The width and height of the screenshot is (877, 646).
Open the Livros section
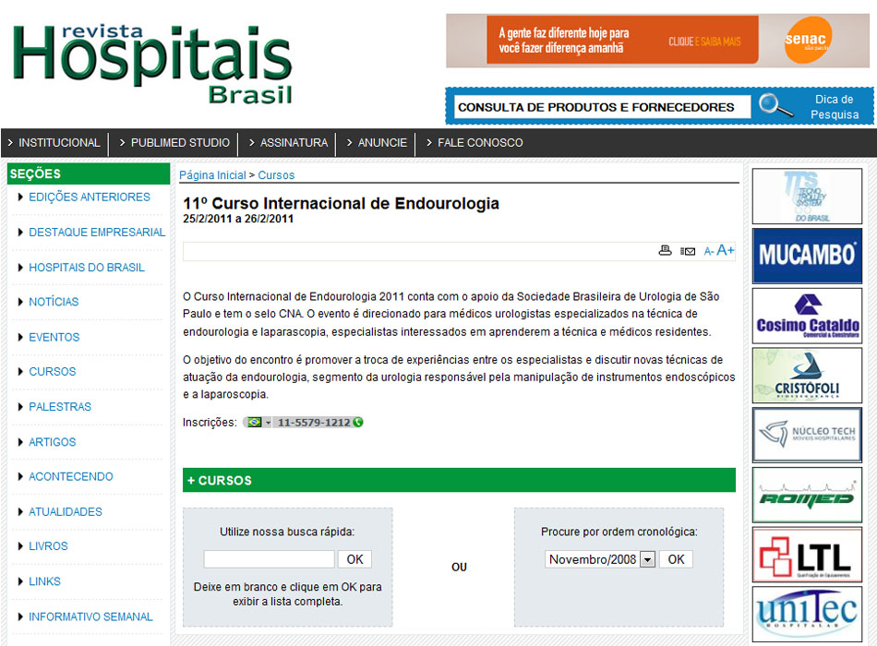[48, 546]
